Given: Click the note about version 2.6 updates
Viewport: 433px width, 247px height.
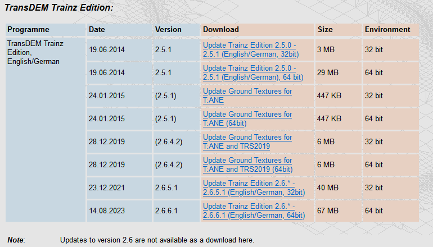Looking at the screenshot, I should [x=157, y=240].
